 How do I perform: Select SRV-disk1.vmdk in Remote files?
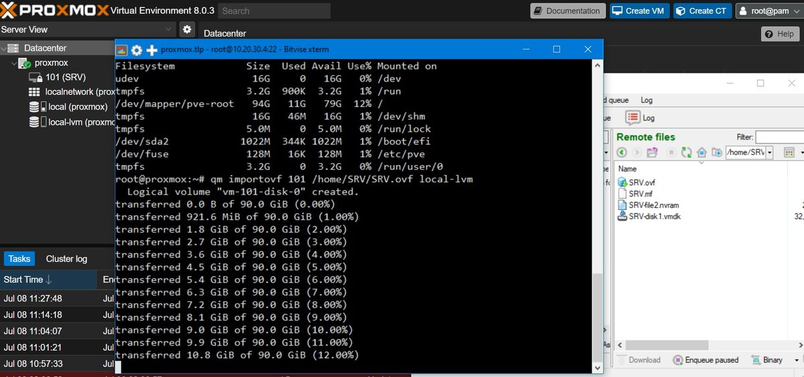click(x=649, y=216)
